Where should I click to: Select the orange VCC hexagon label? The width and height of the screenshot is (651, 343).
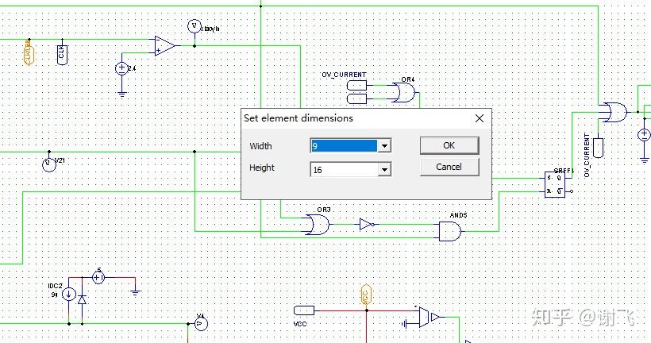pyautogui.click(x=366, y=295)
